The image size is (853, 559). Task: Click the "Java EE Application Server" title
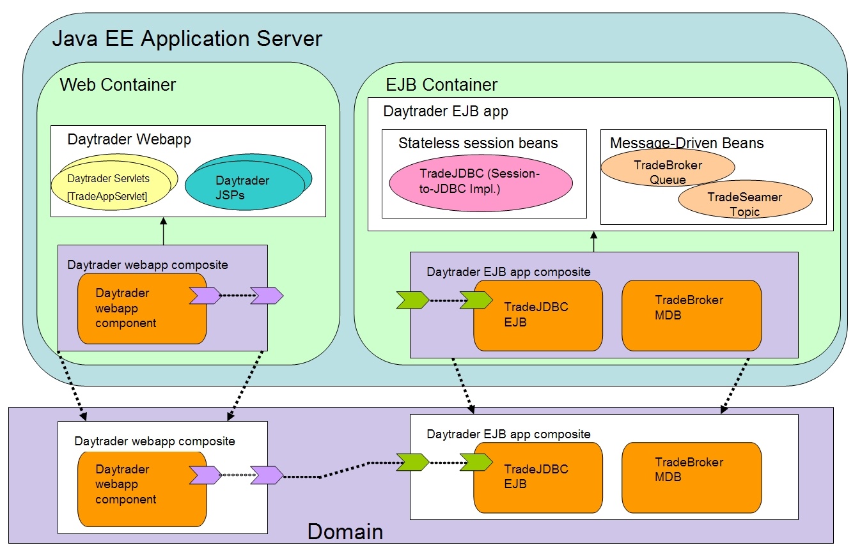coord(187,39)
